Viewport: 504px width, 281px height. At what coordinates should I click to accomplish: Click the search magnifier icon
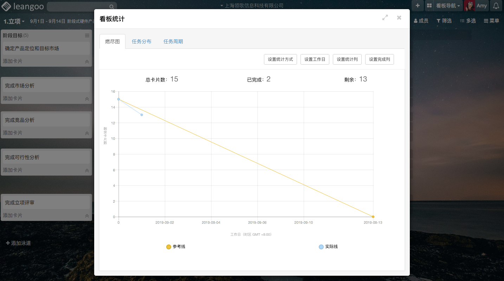point(111,7)
